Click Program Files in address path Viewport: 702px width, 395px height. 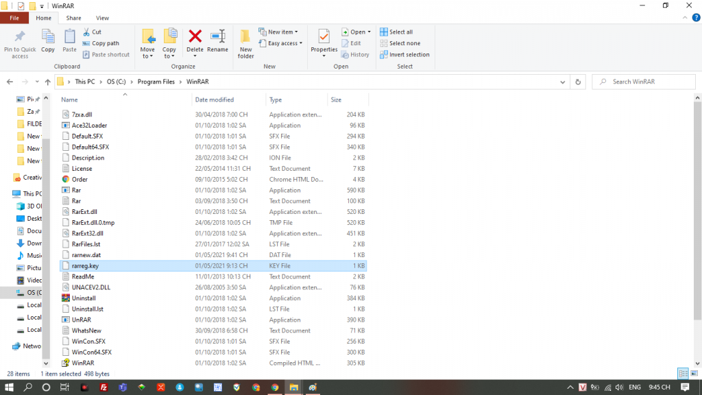click(156, 82)
